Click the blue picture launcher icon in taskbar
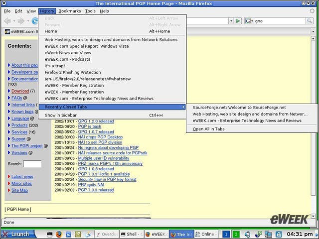Screen dimensions: 319x239 [x=68, y=234]
